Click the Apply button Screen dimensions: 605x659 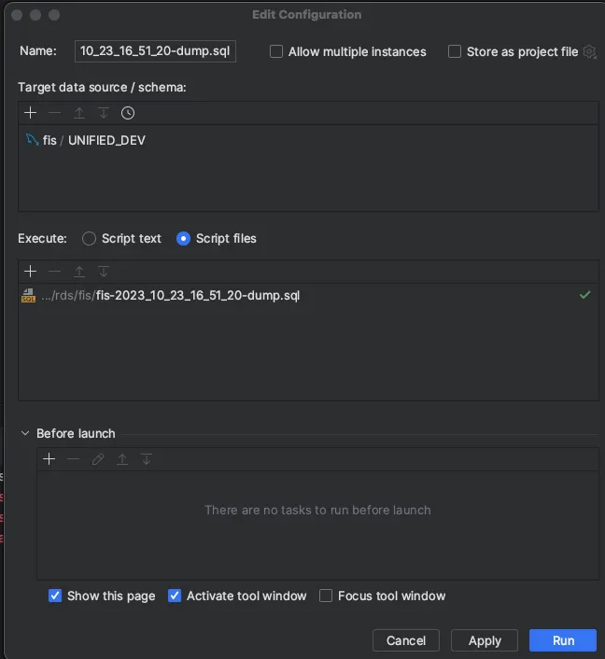pyautogui.click(x=485, y=640)
